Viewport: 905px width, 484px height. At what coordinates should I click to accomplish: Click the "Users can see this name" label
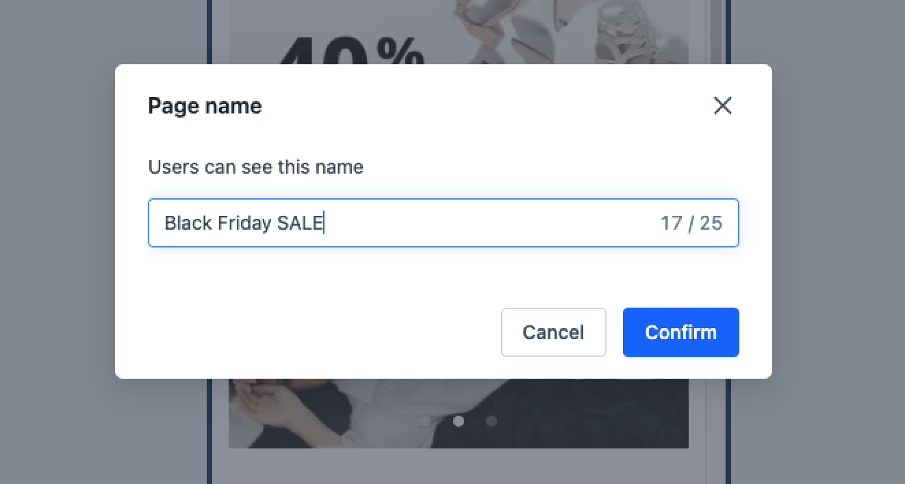(255, 167)
